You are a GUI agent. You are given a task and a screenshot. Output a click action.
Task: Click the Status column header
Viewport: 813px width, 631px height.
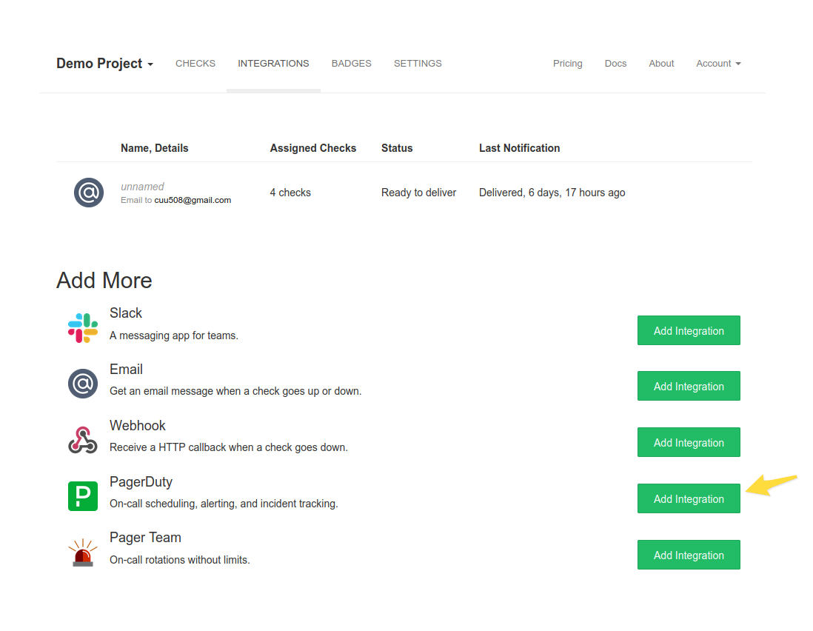(x=397, y=148)
